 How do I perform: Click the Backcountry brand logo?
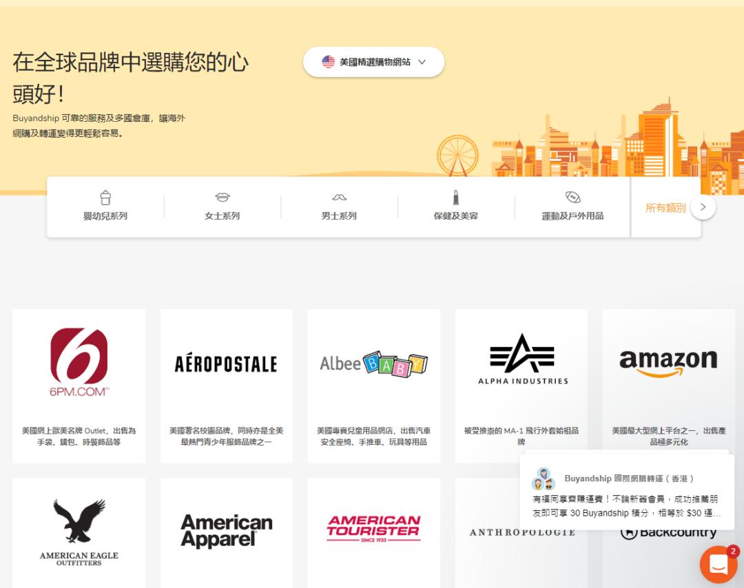668,532
